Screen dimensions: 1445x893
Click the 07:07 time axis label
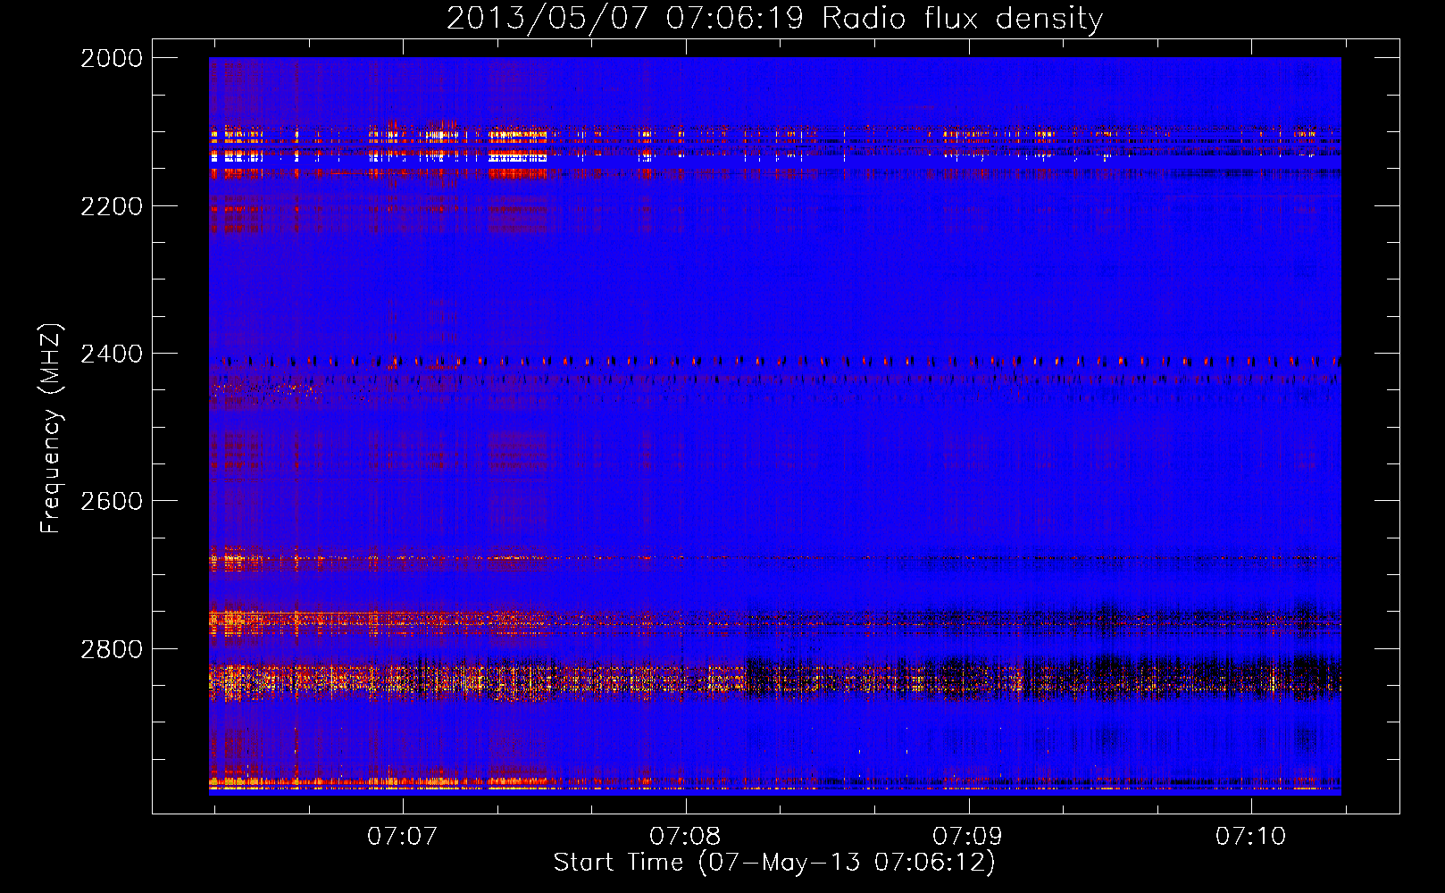403,837
